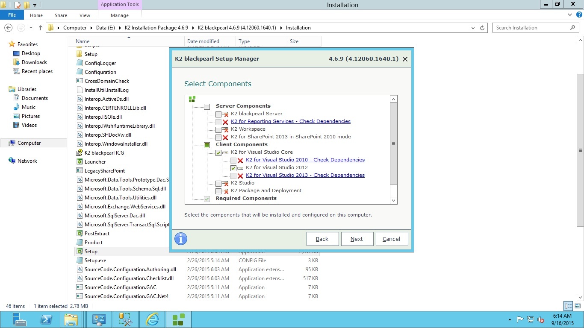584x328 pixels.
Task: Uncheck K2 for Visual Studio 2012
Action: coord(233,168)
